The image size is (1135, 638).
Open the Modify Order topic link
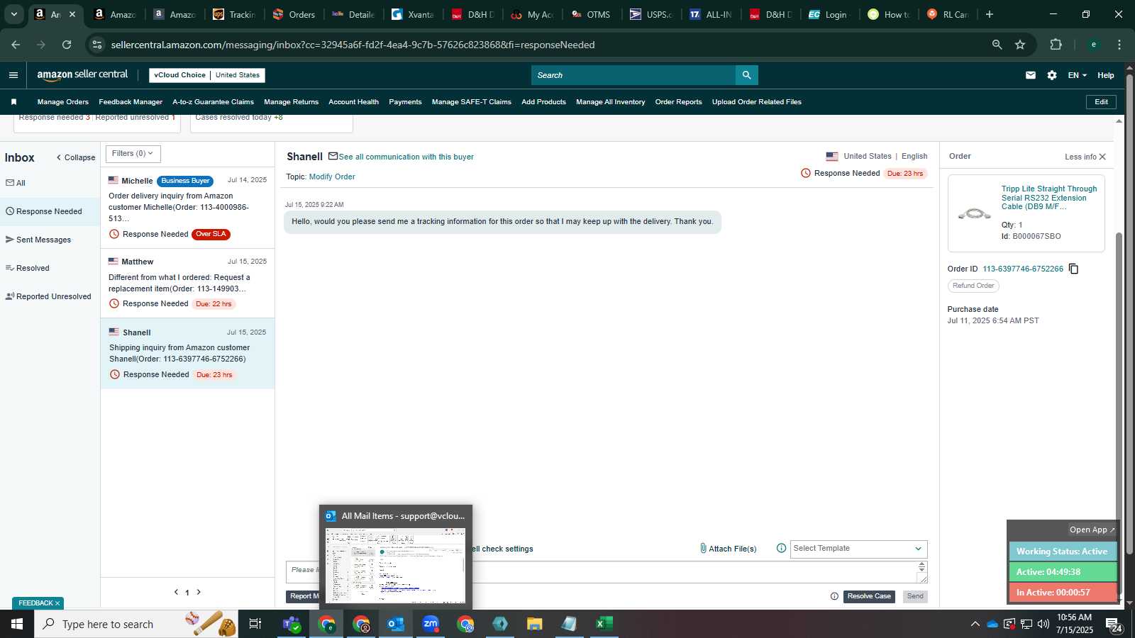click(332, 177)
